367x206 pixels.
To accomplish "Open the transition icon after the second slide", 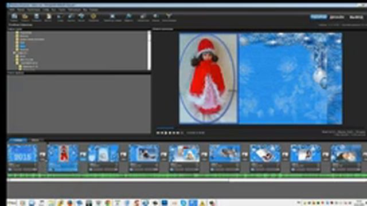I will [x=83, y=154].
